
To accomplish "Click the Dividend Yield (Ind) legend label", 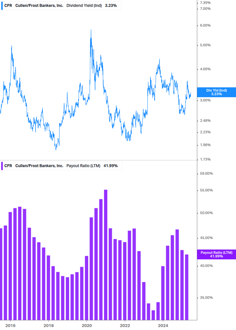I will 84,6.
